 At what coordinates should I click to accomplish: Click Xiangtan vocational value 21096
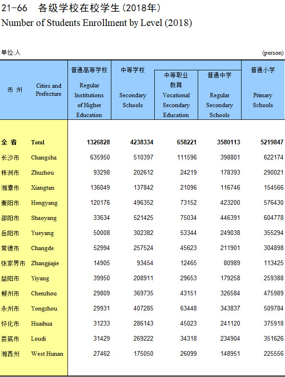tap(188, 187)
